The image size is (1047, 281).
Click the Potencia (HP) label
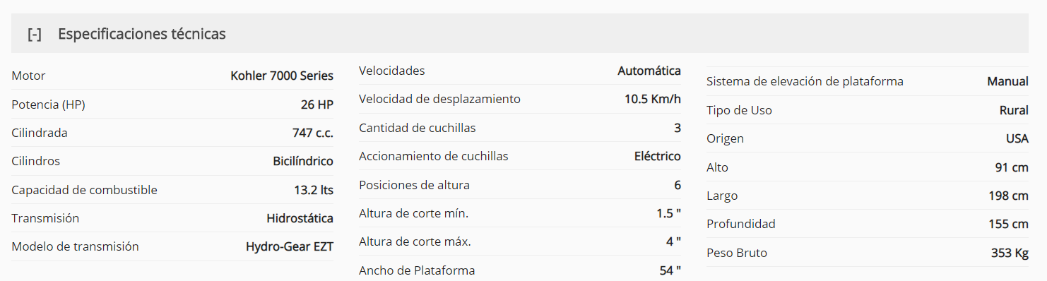pyautogui.click(x=48, y=104)
